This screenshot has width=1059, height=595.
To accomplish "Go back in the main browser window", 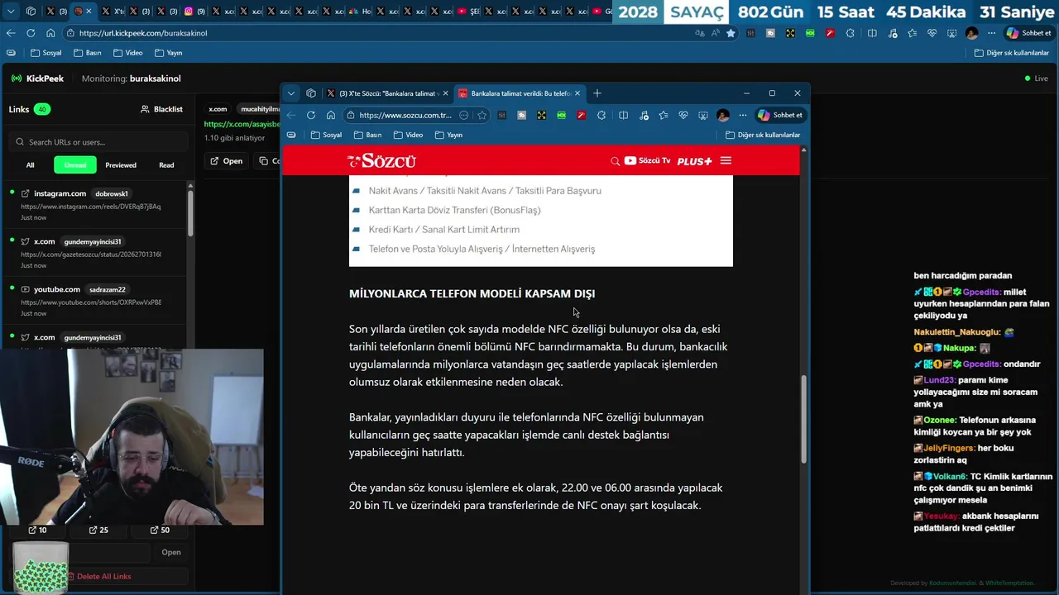I will point(11,33).
